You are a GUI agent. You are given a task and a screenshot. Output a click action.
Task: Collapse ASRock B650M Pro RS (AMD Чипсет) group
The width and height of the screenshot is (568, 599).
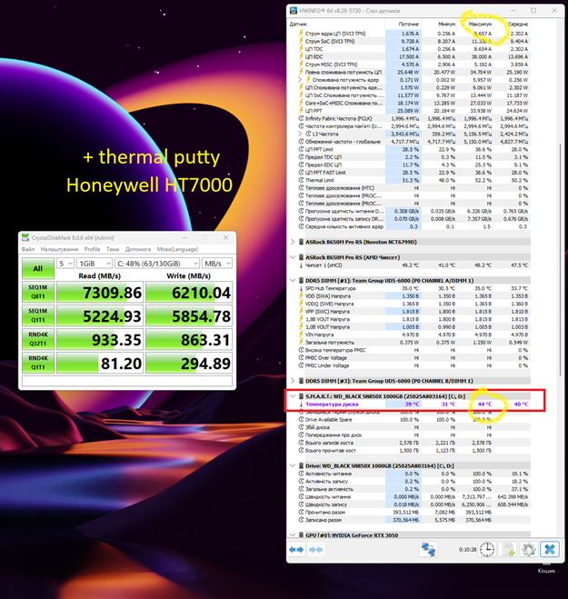pyautogui.click(x=293, y=257)
